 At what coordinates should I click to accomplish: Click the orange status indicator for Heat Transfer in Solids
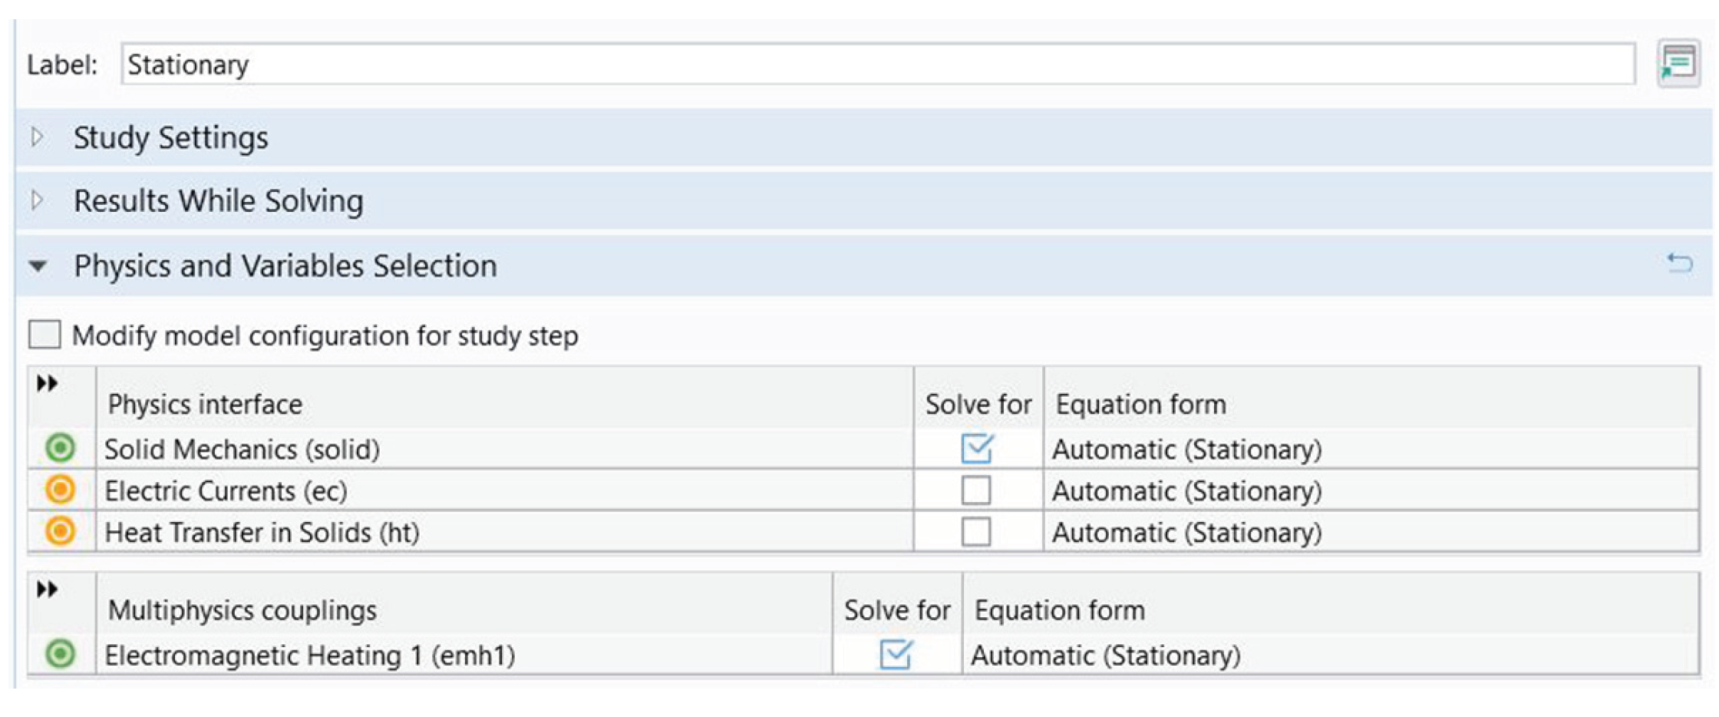tap(60, 532)
